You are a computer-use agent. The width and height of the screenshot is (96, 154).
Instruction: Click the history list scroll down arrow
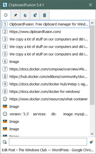(92, 134)
